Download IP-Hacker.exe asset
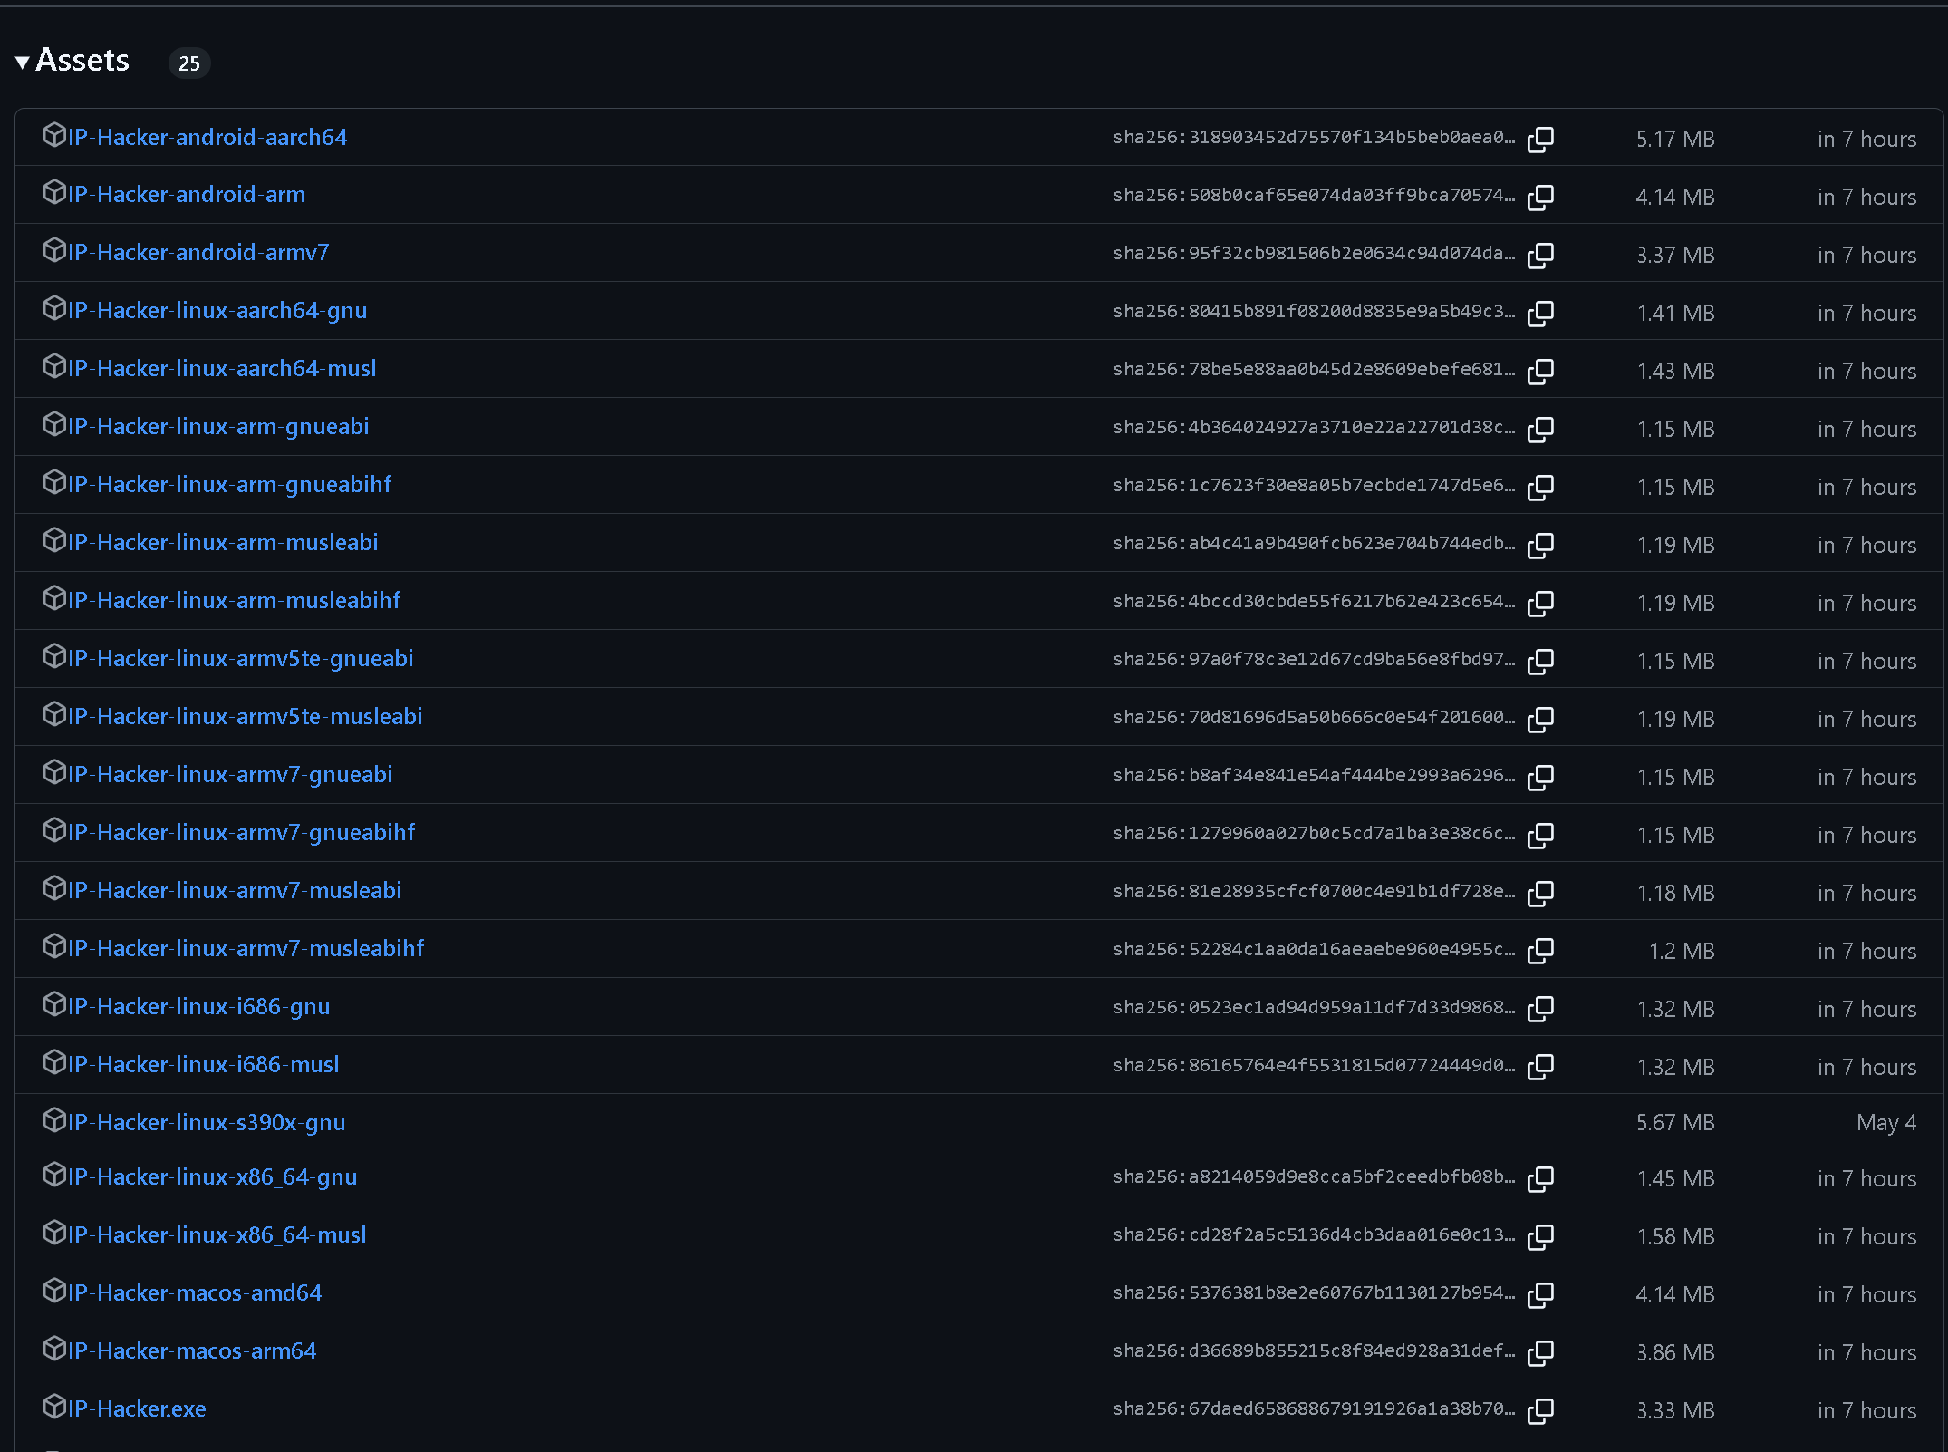 [137, 1409]
